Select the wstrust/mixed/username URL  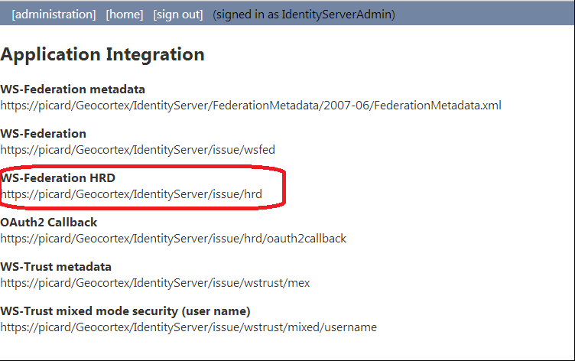(x=189, y=327)
